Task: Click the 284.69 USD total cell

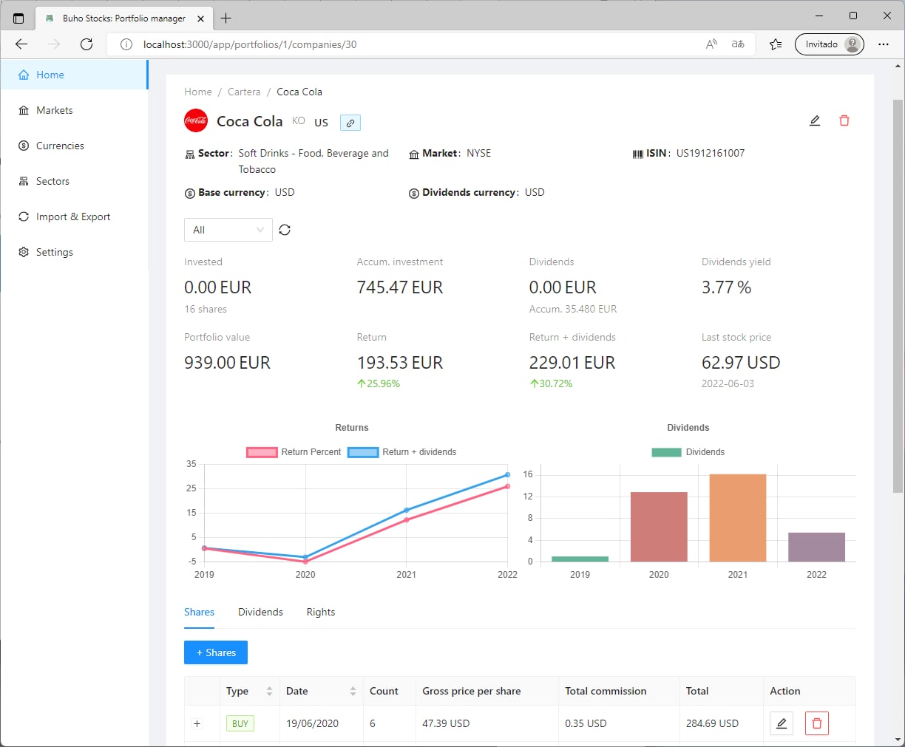Action: [712, 723]
